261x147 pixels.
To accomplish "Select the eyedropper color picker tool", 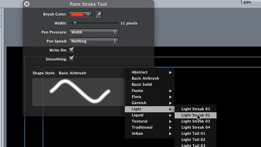I will pyautogui.click(x=98, y=15).
